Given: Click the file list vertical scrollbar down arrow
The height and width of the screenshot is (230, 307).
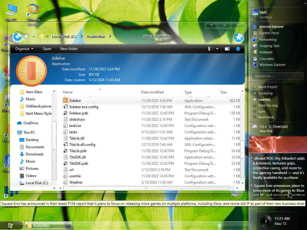Looking at the screenshot, I should [x=242, y=183].
